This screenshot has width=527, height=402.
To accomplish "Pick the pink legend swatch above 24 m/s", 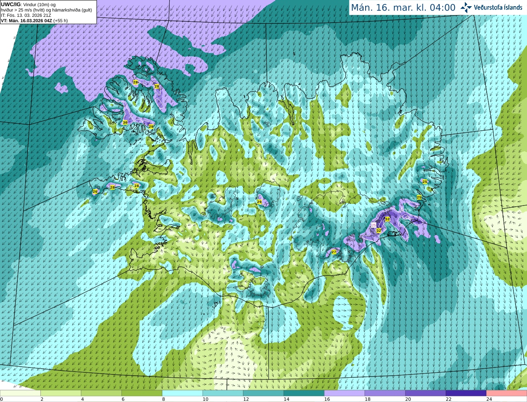I will click(x=507, y=393).
